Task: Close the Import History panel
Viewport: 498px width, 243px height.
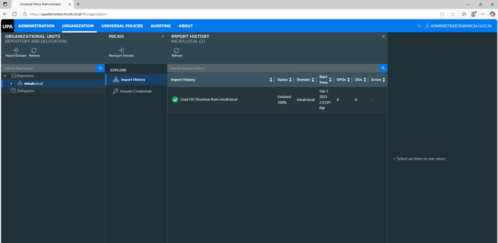Action: (x=383, y=37)
